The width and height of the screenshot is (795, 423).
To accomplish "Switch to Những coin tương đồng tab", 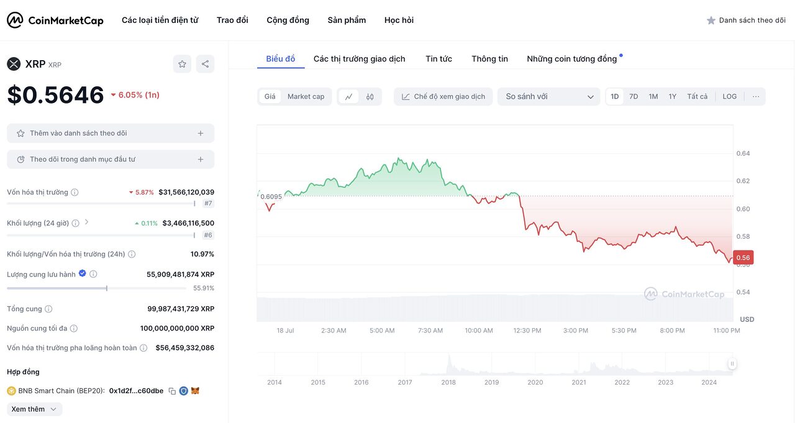I will [x=572, y=59].
